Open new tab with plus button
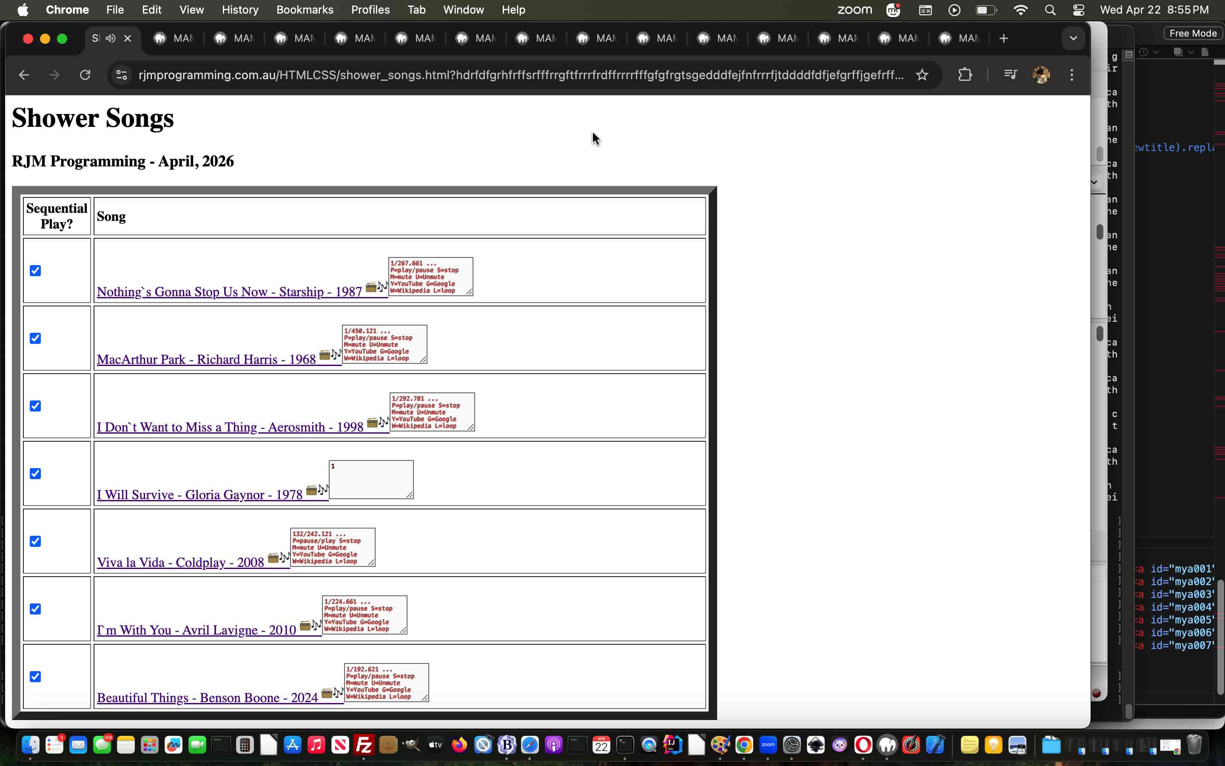 1003,38
